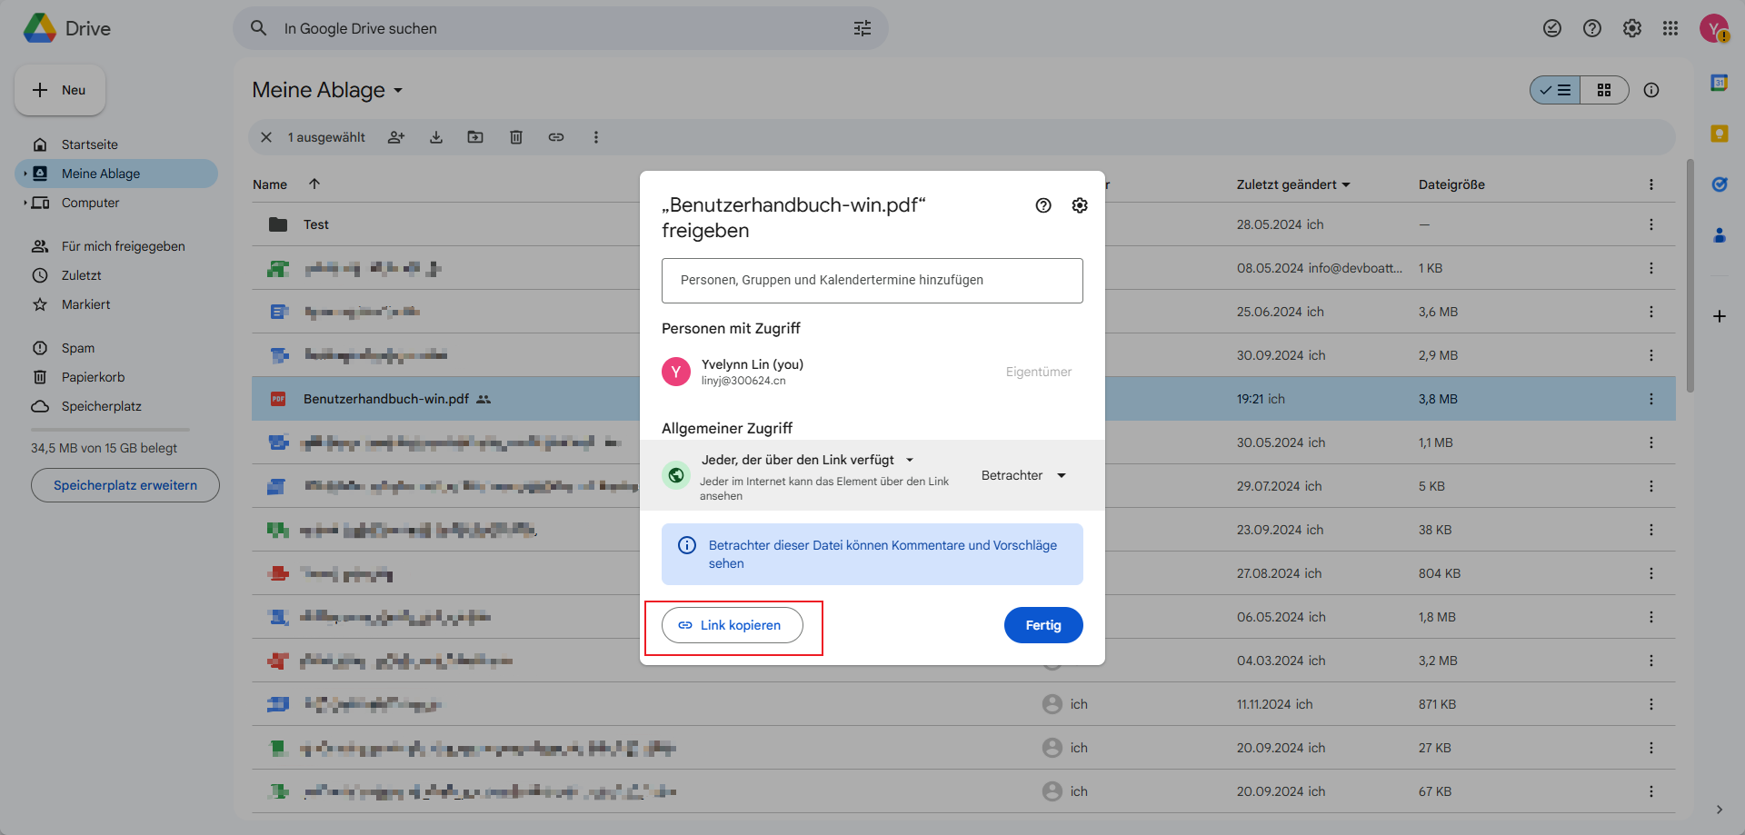Click the search field in Google Drive
The height and width of the screenshot is (835, 1745).
click(561, 28)
